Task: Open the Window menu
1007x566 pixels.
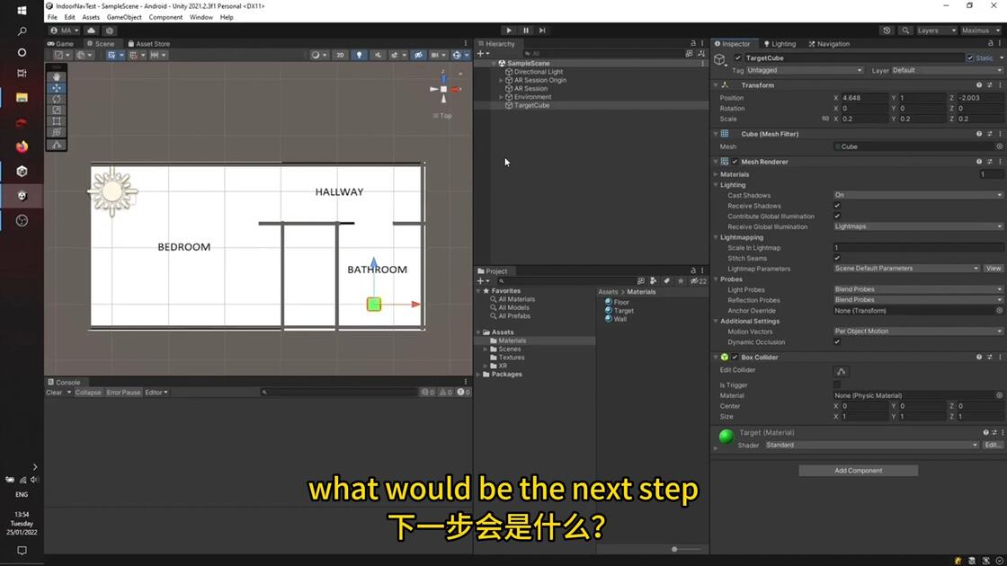Action: (201, 17)
